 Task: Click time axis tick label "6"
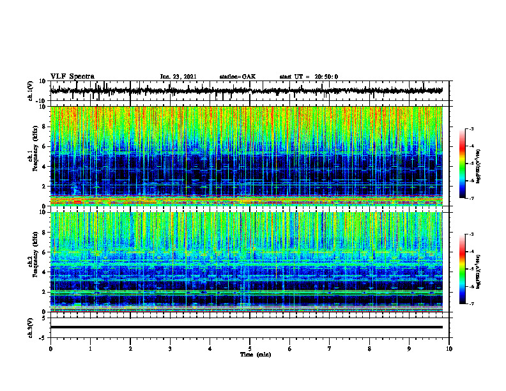coord(290,349)
